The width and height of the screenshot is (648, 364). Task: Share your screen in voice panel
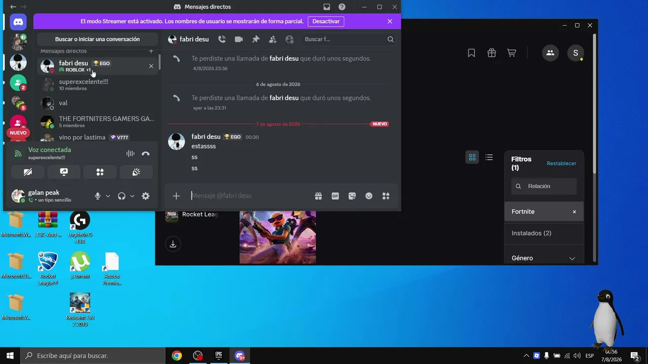(64, 172)
